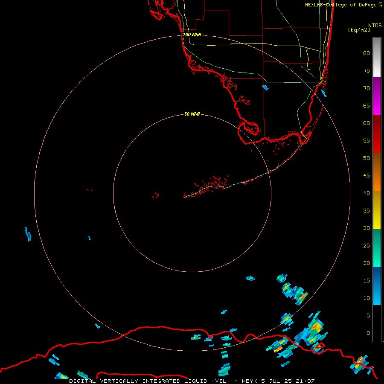Pick the blue segment of the color bar
Image resolution: width=384 pixels, height=384 pixels.
[x=377, y=286]
